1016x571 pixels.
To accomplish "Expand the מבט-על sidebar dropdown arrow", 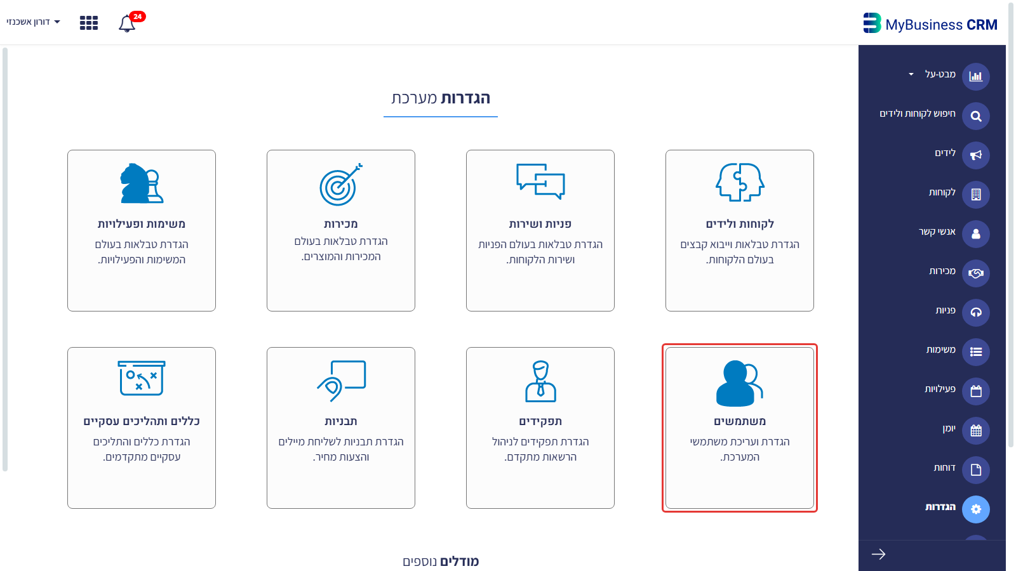I will coord(911,74).
